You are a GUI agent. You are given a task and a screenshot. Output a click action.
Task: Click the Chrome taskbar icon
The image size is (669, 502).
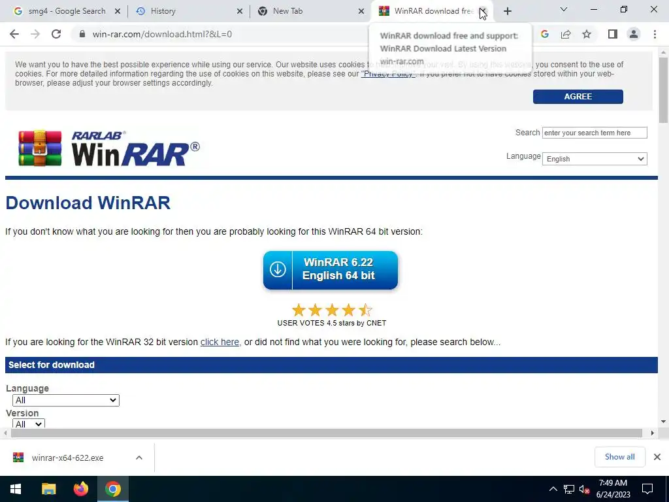pos(112,489)
